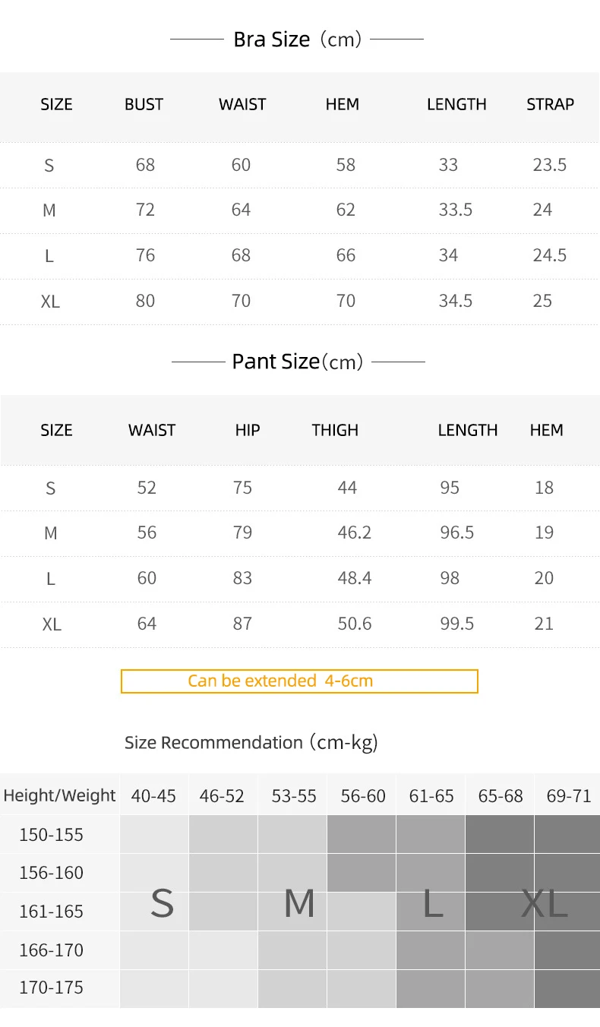This screenshot has width=600, height=1027.
Task: Select the 170-175 height row label
Action: tap(51, 987)
